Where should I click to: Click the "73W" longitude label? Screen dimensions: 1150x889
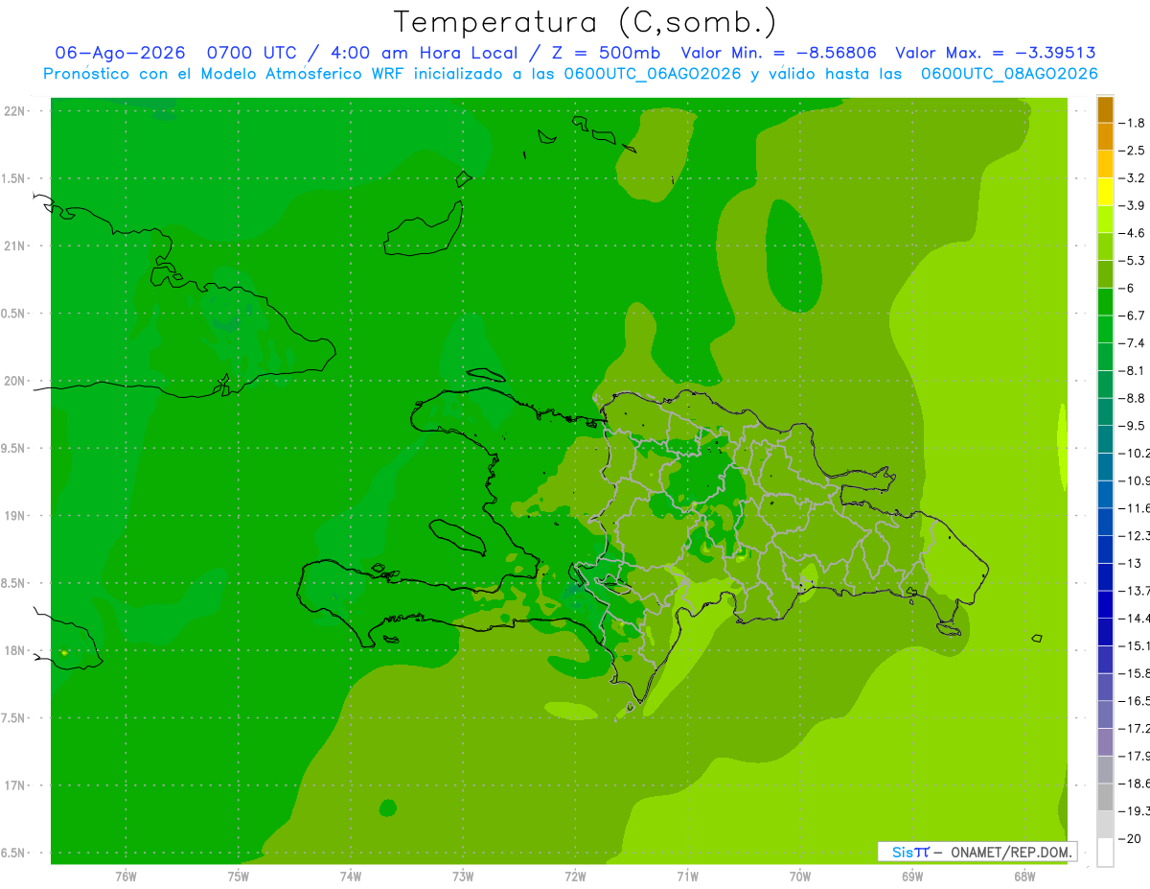click(x=463, y=877)
